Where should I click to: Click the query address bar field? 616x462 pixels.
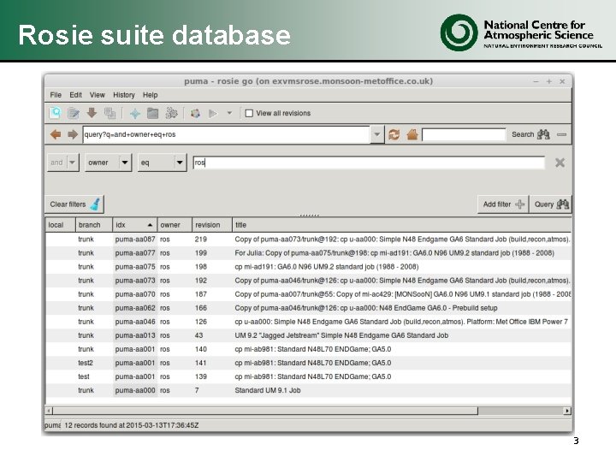point(226,134)
